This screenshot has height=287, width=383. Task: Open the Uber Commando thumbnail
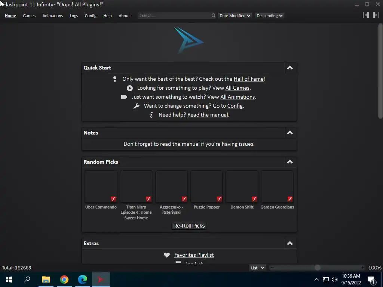(x=101, y=187)
